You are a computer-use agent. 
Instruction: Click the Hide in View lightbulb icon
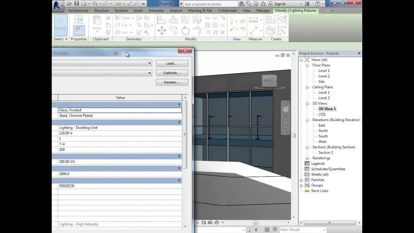(232, 21)
